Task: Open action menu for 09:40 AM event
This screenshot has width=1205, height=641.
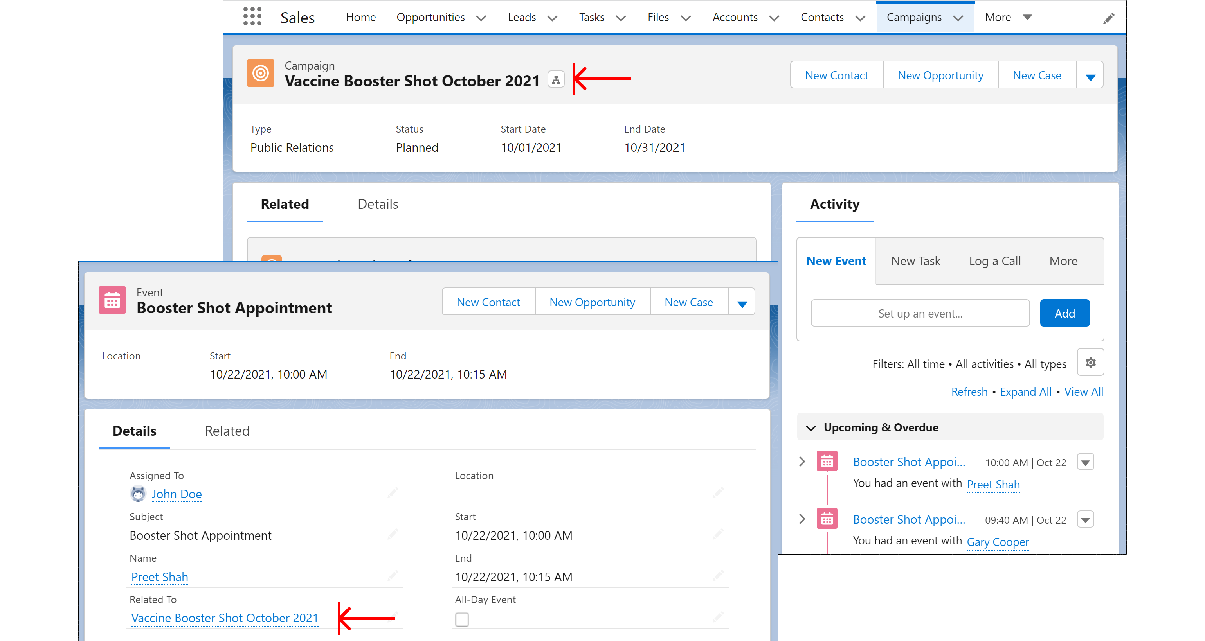Action: tap(1085, 519)
